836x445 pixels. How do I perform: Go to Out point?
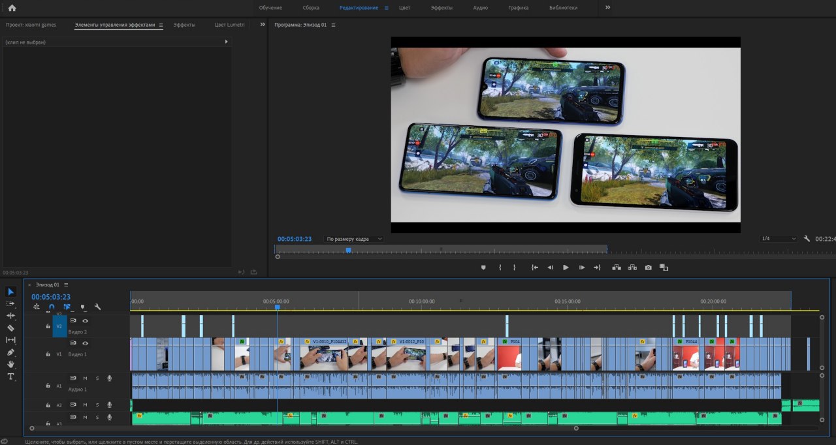coord(597,268)
